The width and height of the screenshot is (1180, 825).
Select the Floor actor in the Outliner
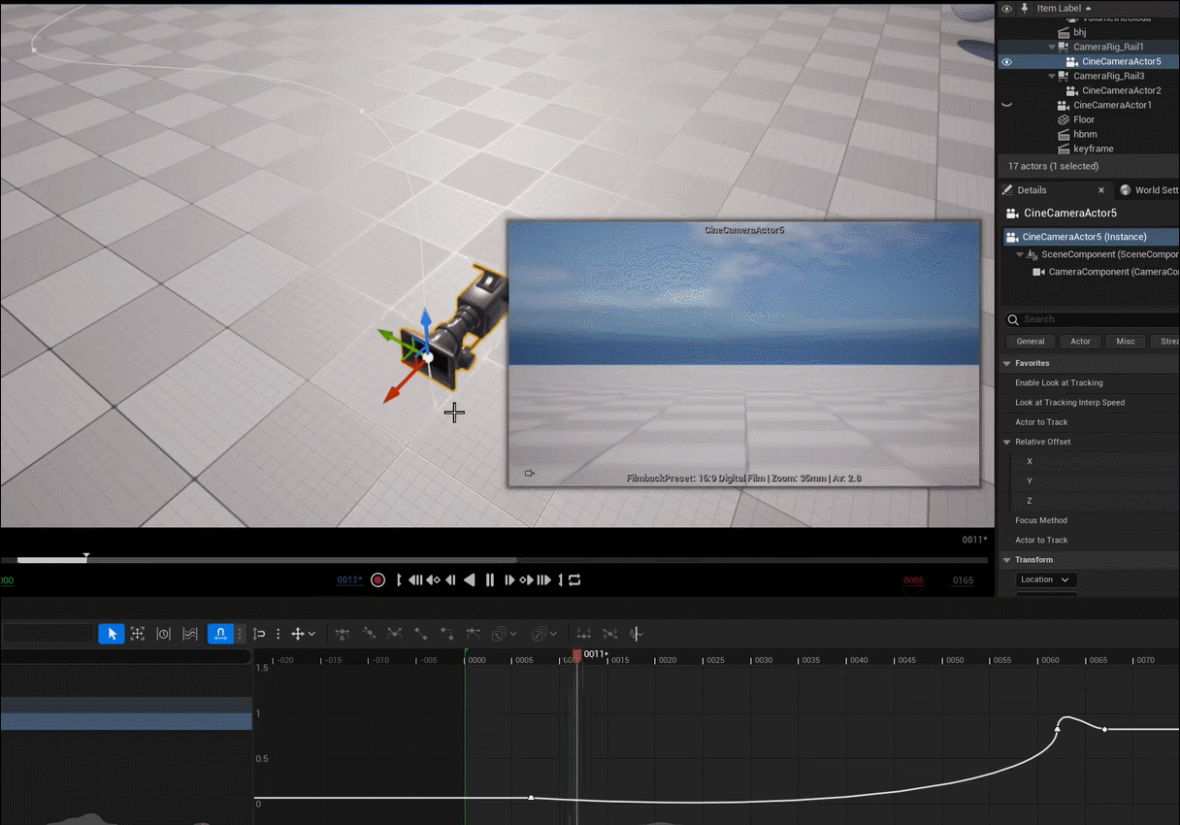[1084, 119]
